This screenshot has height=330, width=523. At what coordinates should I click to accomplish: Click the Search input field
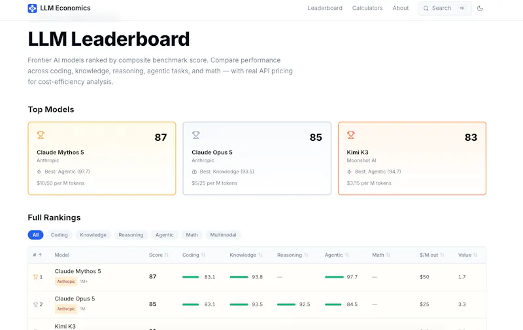pos(445,9)
